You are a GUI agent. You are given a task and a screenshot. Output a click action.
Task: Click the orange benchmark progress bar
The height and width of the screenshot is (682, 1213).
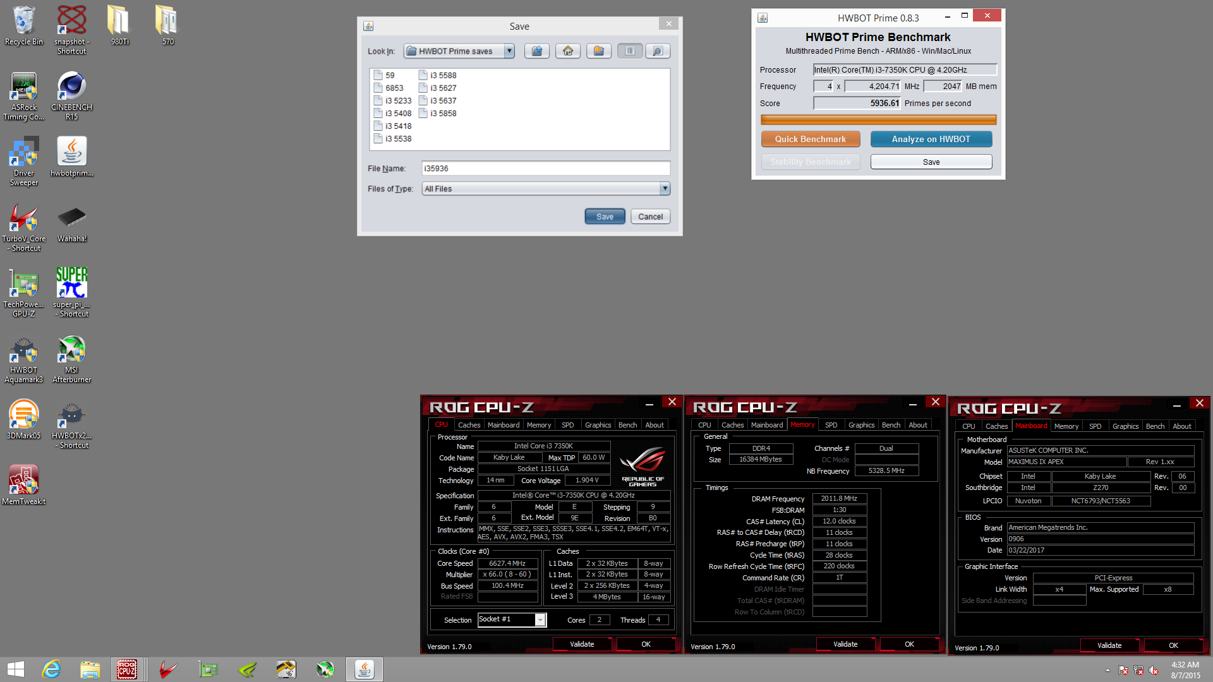tap(878, 120)
